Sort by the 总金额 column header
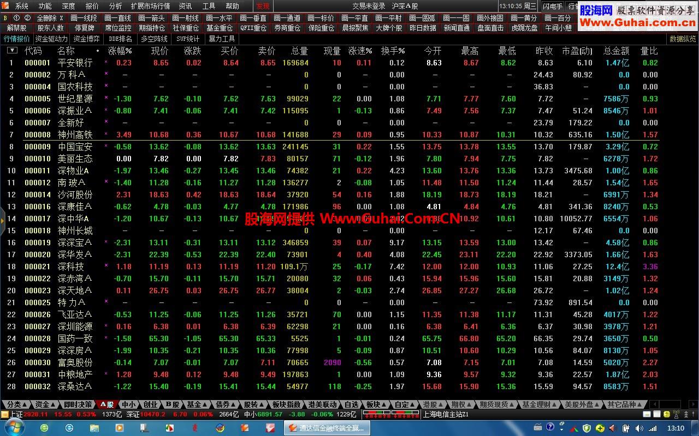Image resolution: width=699 pixels, height=436 pixels. coord(616,51)
